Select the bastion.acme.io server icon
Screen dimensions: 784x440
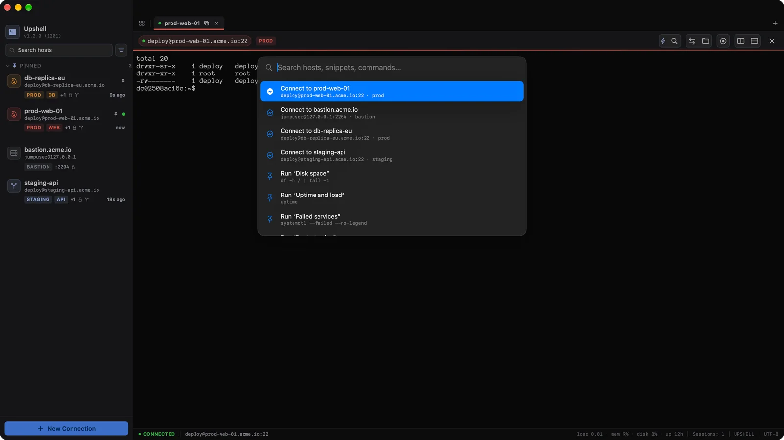14,153
